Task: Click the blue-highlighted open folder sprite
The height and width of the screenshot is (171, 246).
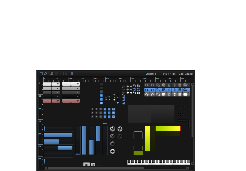Action: coord(186,90)
